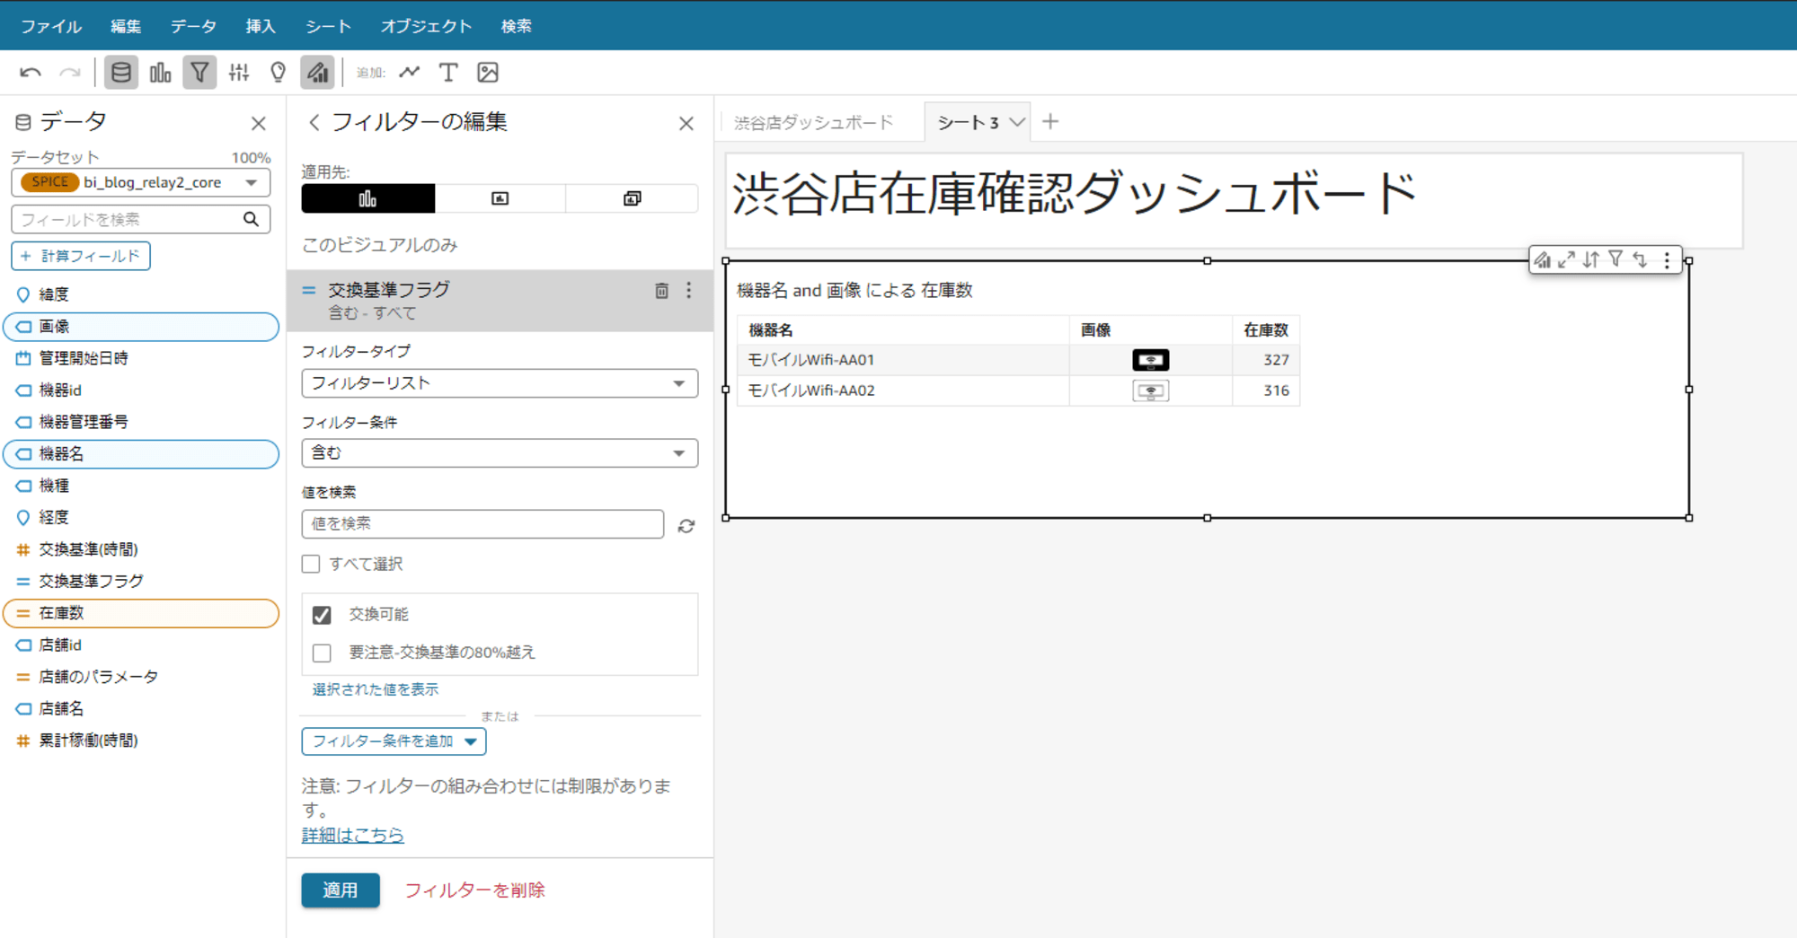Click visual's build chart icon in floating menu
The height and width of the screenshot is (938, 1797).
click(1543, 259)
